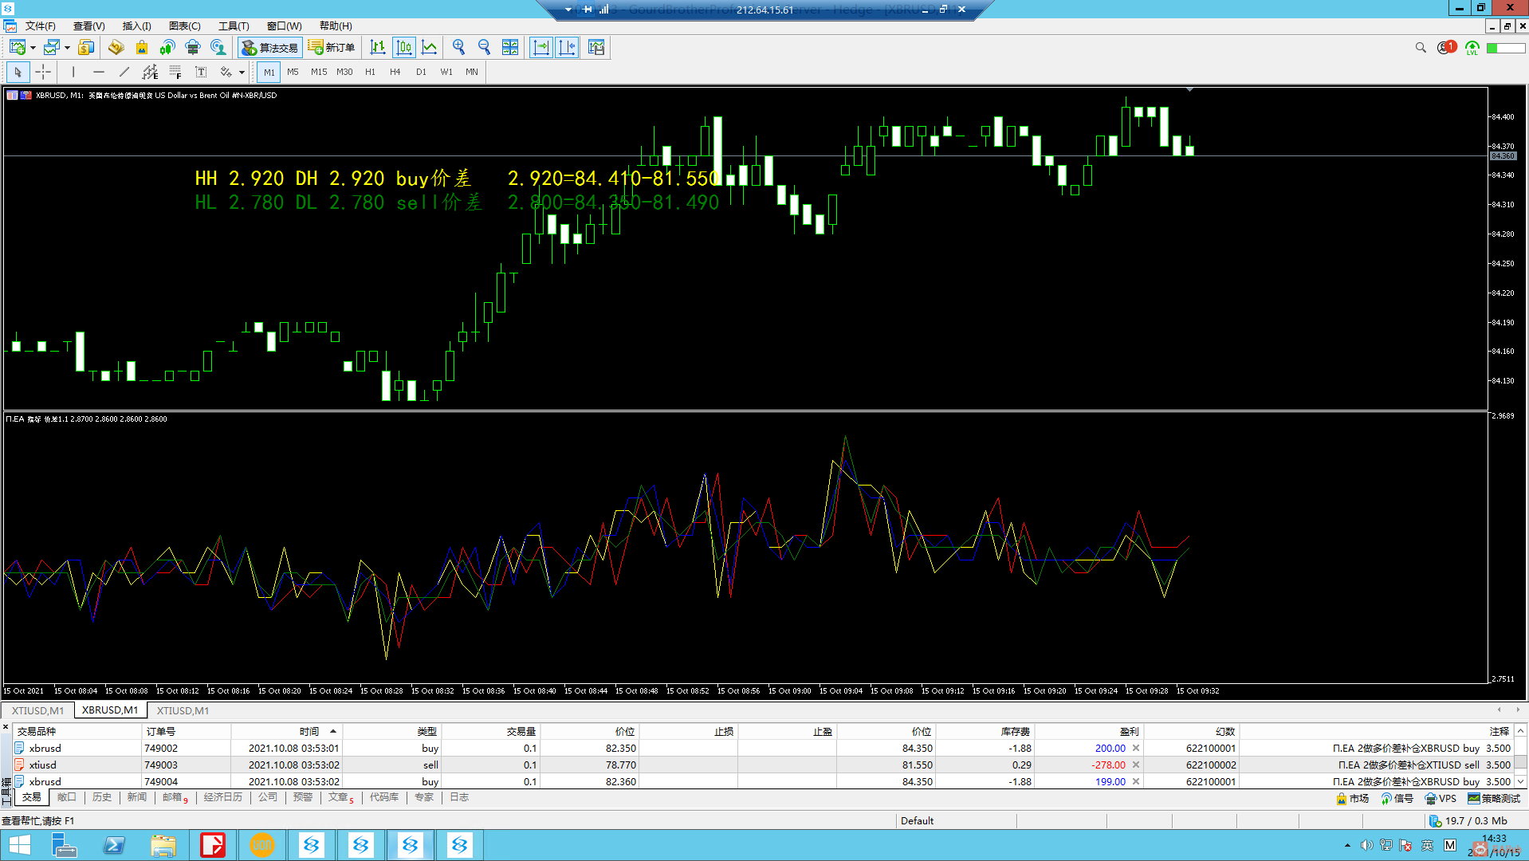Viewport: 1529px width, 861px height.
Task: Select the trendline drawing tool
Action: click(124, 73)
